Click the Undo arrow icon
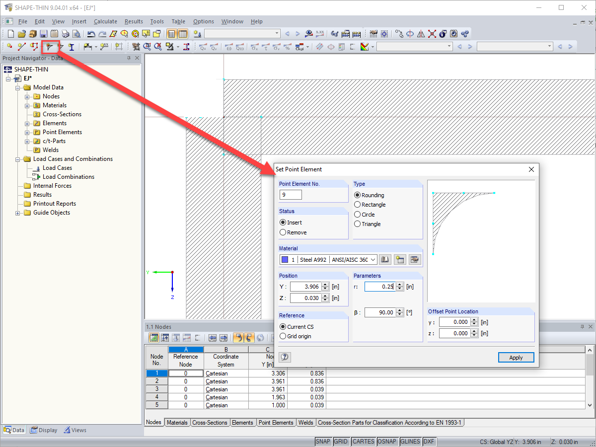596x447 pixels. coord(91,34)
